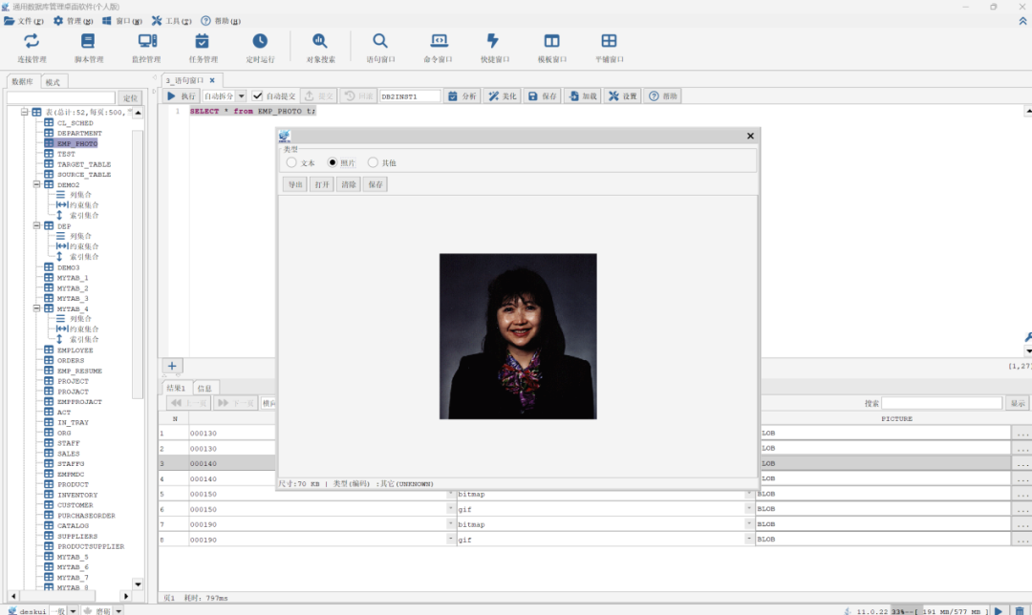
Task: Open 脚本管理 script manager
Action: [88, 48]
